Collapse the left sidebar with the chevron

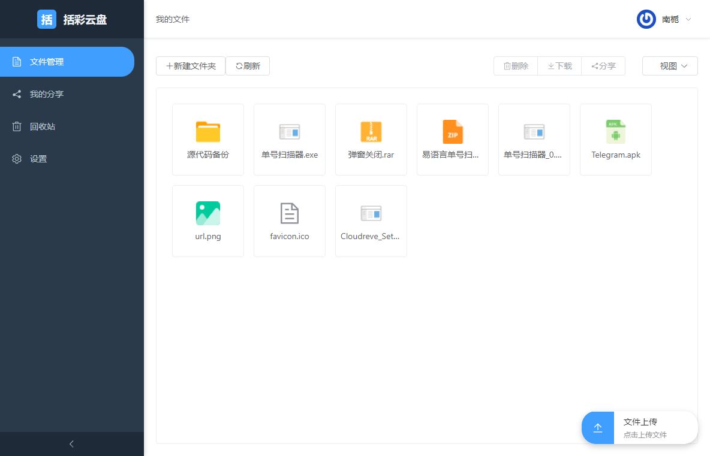point(71,443)
